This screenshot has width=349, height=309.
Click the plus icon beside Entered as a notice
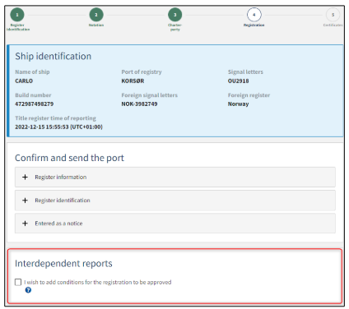(25, 224)
